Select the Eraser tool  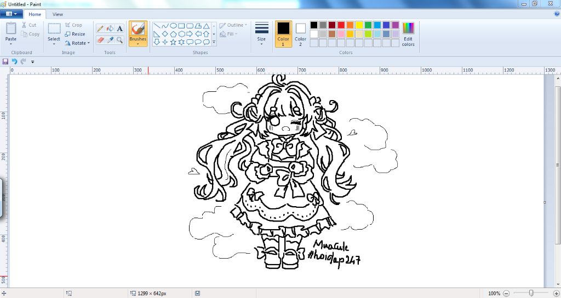coord(101,40)
